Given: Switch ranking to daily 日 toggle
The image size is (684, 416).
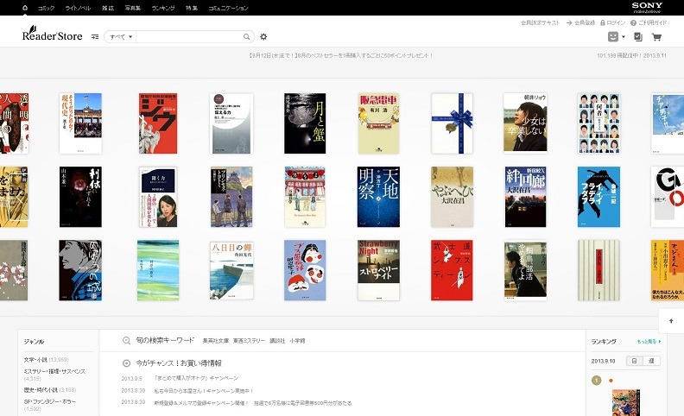Looking at the screenshot, I should [635, 361].
